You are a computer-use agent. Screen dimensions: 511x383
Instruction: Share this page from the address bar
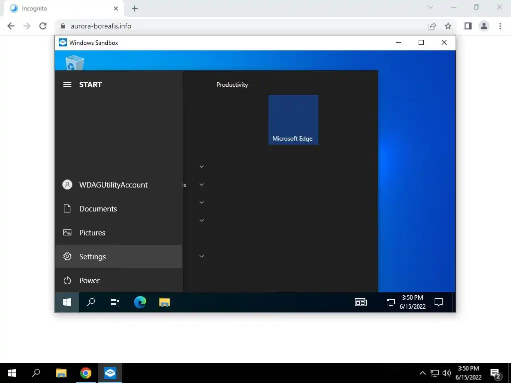pyautogui.click(x=432, y=26)
